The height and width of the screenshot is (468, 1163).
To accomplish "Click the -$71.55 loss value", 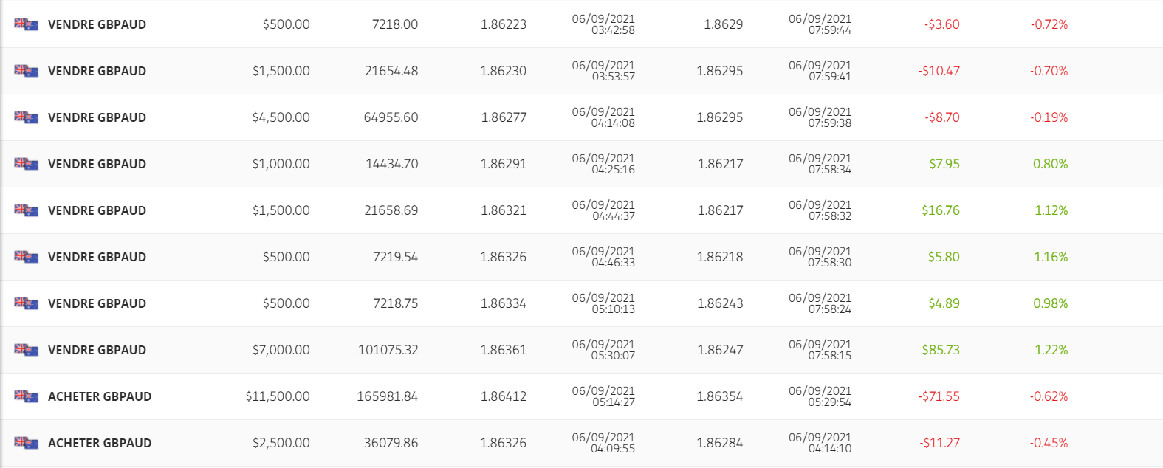I will click(939, 396).
